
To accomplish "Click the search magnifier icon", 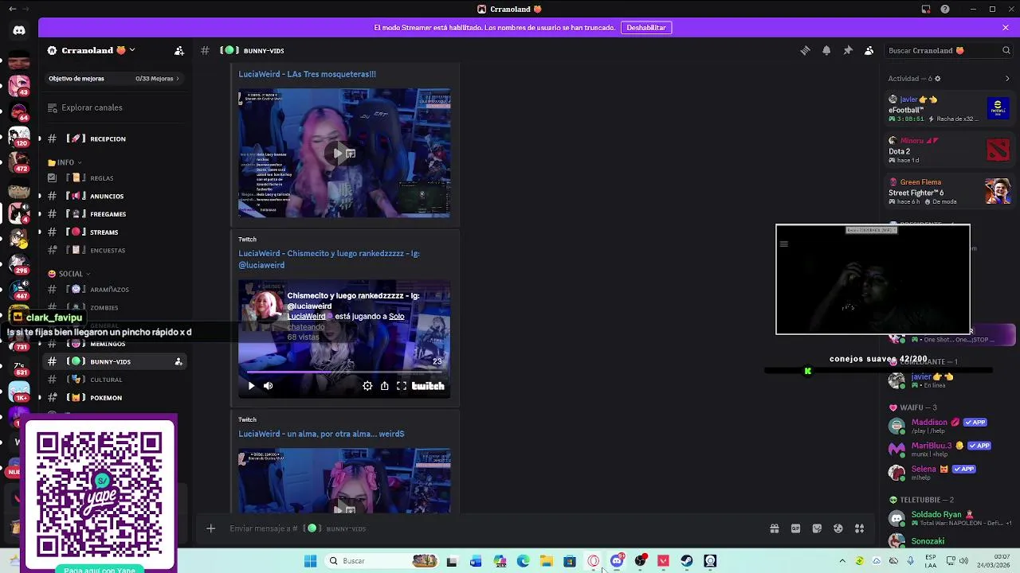I will click(x=1006, y=50).
